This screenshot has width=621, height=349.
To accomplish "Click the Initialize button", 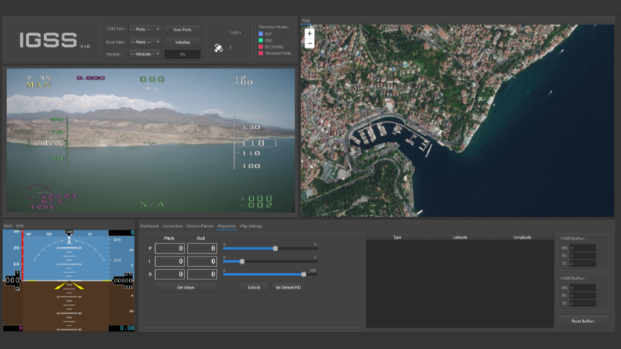I will [x=182, y=42].
